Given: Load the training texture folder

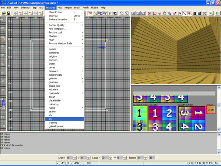Looking at the screenshot, I should click(65, 122).
